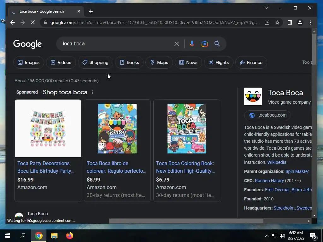Click the Chrome taskbar icon
The image size is (323, 242).
click(39, 236)
